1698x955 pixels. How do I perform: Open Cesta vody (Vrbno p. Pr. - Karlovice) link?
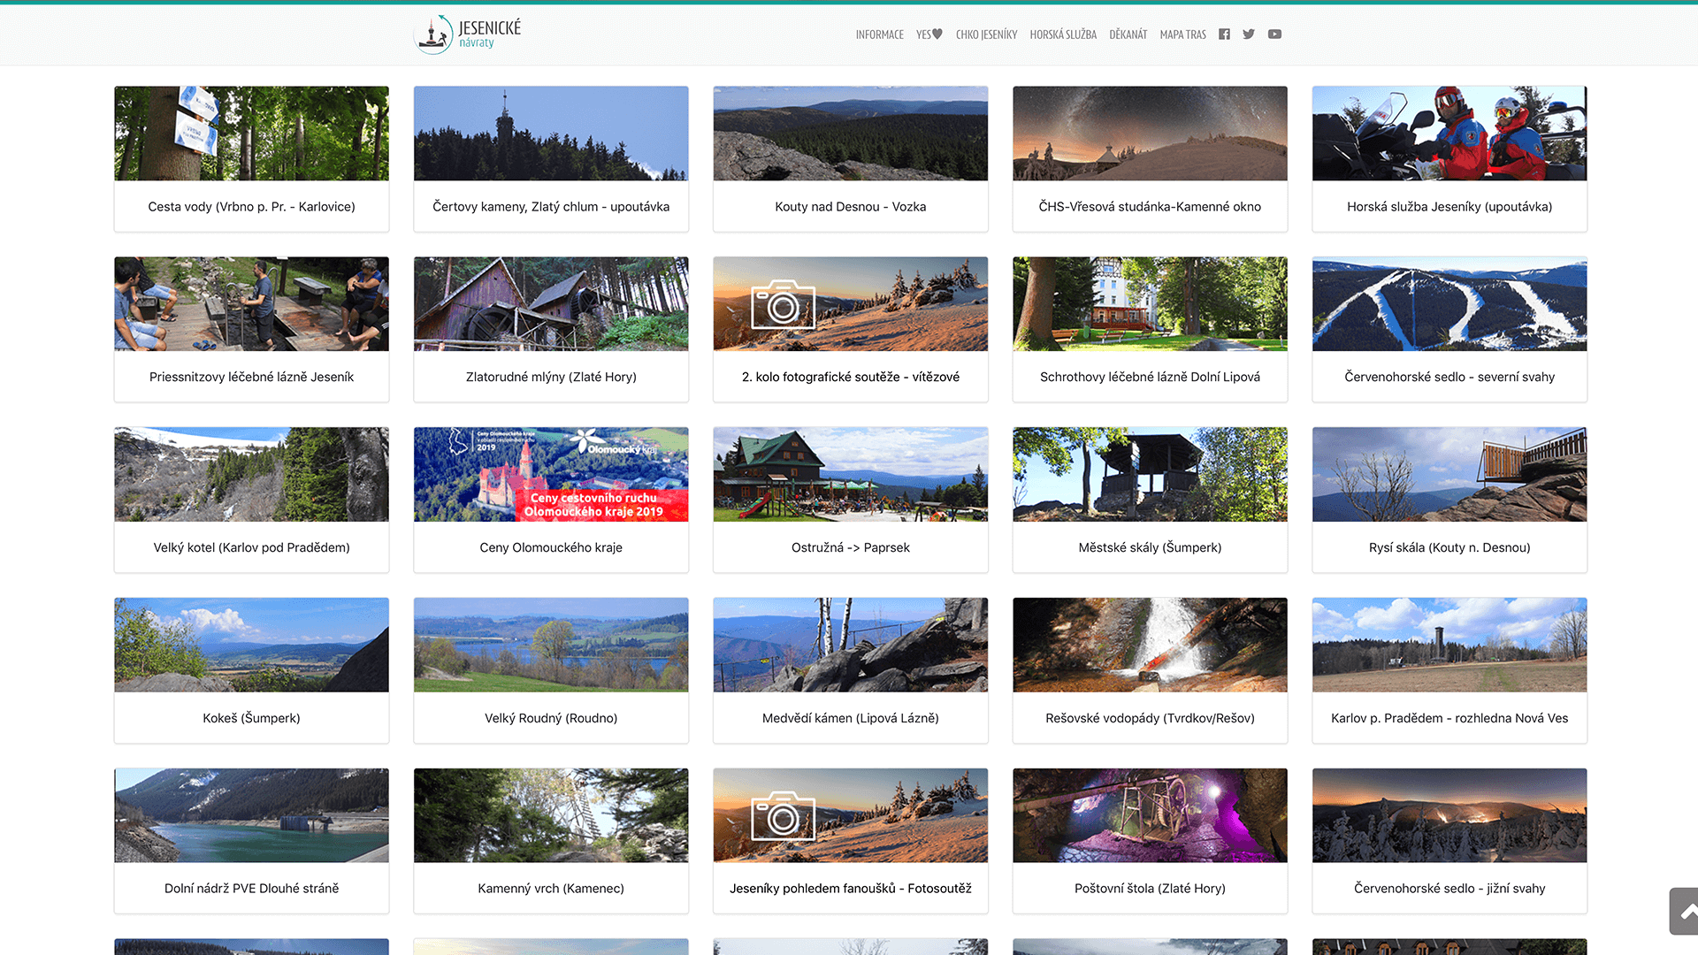[251, 207]
